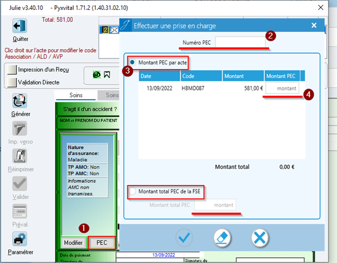Close the Julie main window
Image resolution: width=337 pixels, height=263 pixels.
[321, 7]
